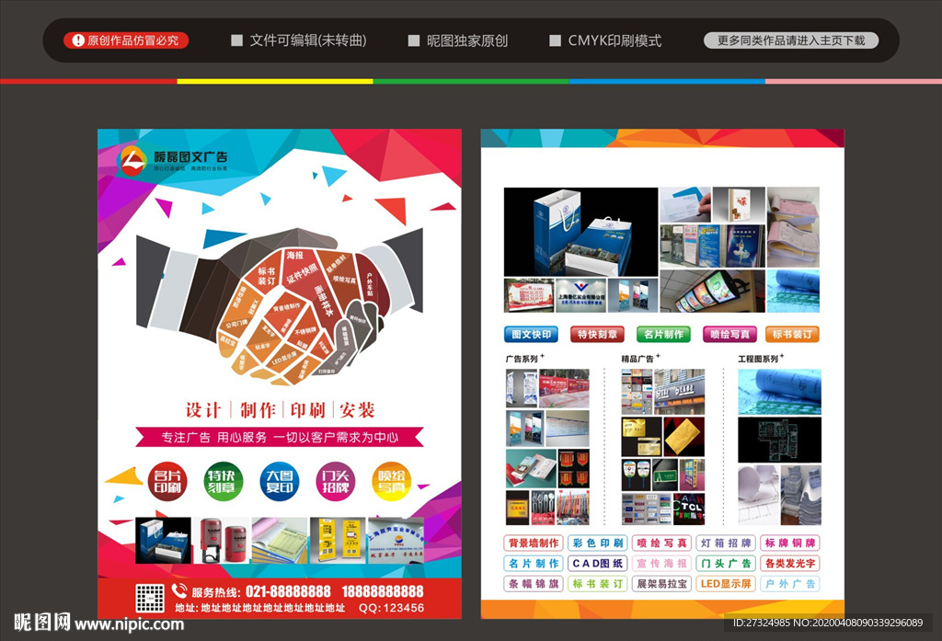Click the 暖磊图文广告 round logo icon
The width and height of the screenshot is (942, 641).
click(132, 160)
